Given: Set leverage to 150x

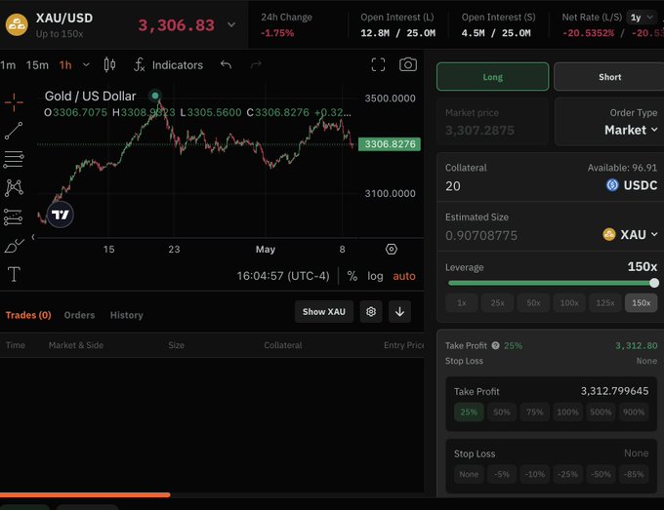Looking at the screenshot, I should [x=642, y=303].
